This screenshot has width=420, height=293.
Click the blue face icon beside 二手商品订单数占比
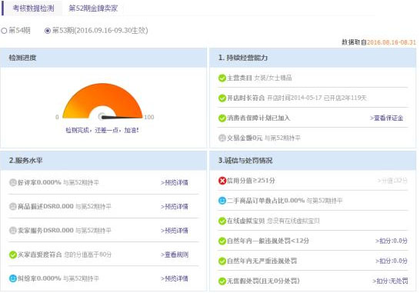coord(222,201)
